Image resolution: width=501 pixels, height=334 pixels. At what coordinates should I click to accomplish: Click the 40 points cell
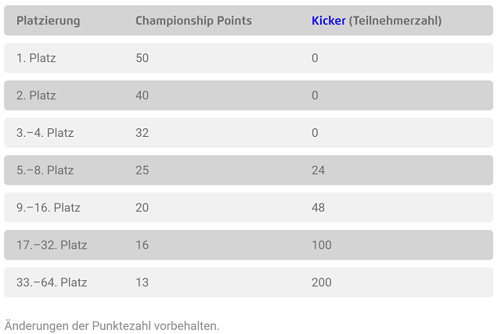(x=142, y=95)
